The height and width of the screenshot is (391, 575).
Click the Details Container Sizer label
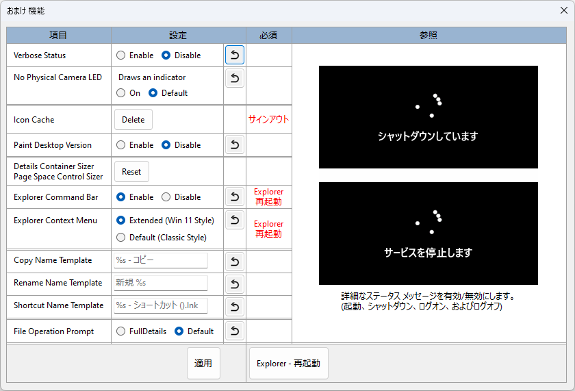pos(53,166)
